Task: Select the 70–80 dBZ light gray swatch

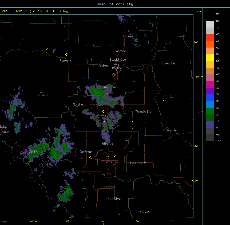Action: tap(210, 24)
